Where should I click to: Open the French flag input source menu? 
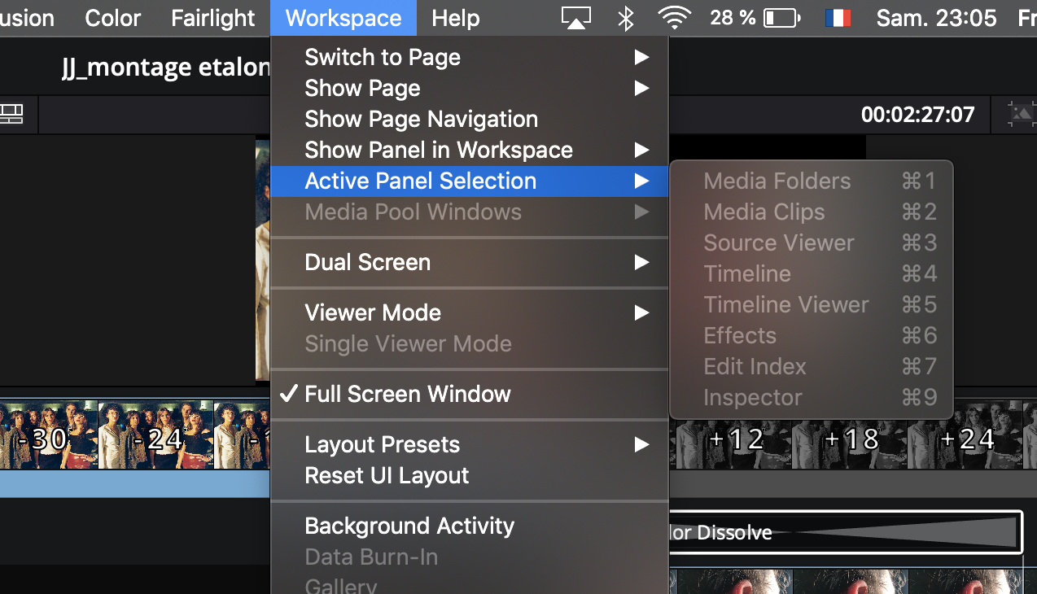point(837,18)
